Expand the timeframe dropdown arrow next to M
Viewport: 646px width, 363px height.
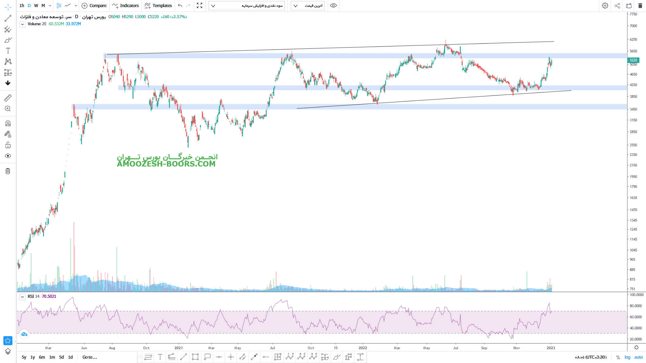[50, 6]
